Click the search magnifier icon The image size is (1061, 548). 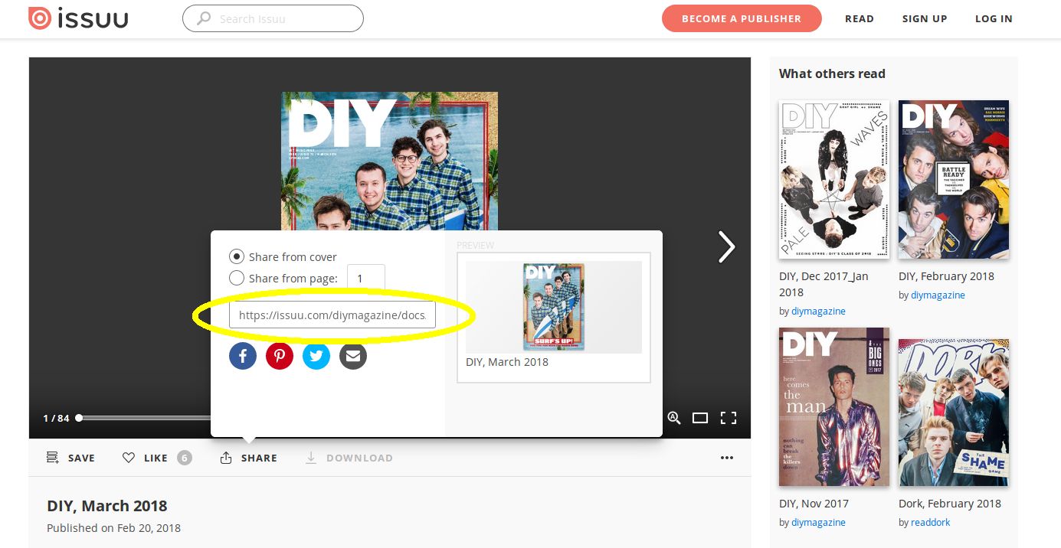tap(204, 18)
